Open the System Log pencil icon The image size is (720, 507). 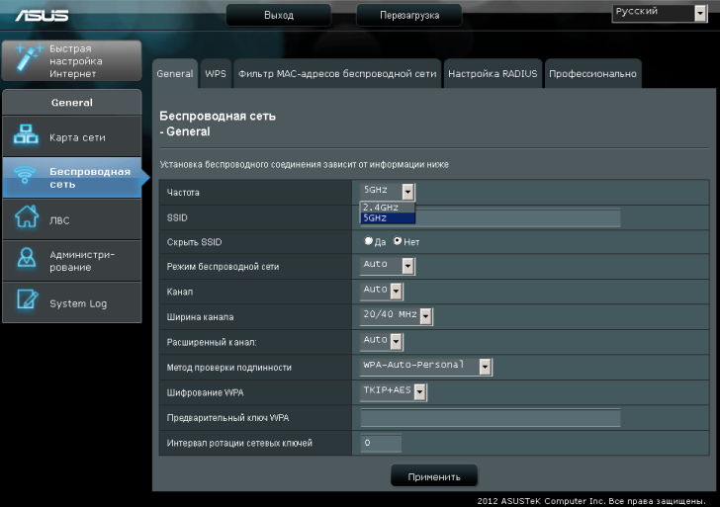click(26, 302)
